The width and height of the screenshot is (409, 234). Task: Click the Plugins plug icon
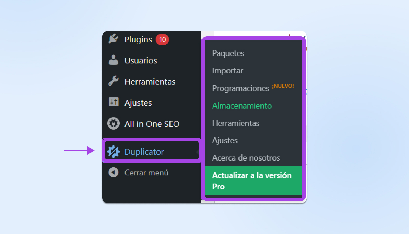(113, 39)
